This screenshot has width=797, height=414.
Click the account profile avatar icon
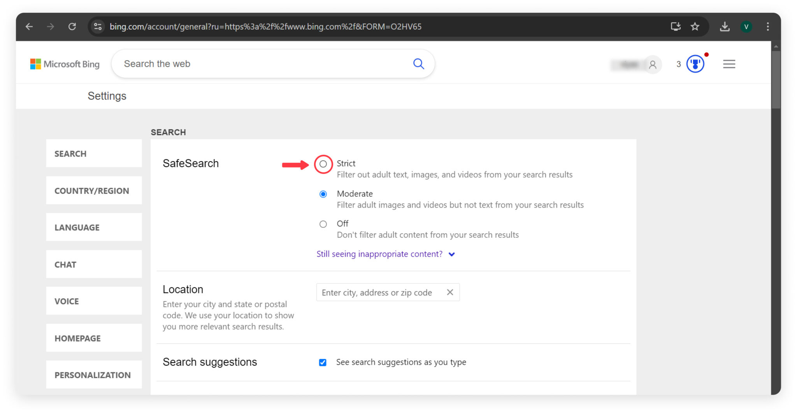(653, 64)
